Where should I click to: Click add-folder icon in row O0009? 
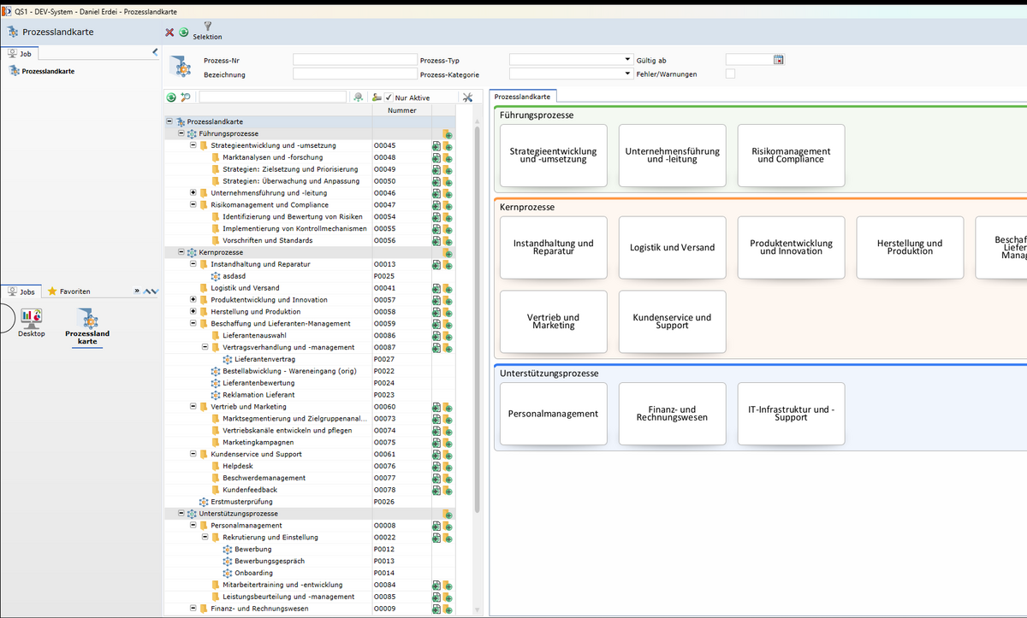click(x=448, y=609)
